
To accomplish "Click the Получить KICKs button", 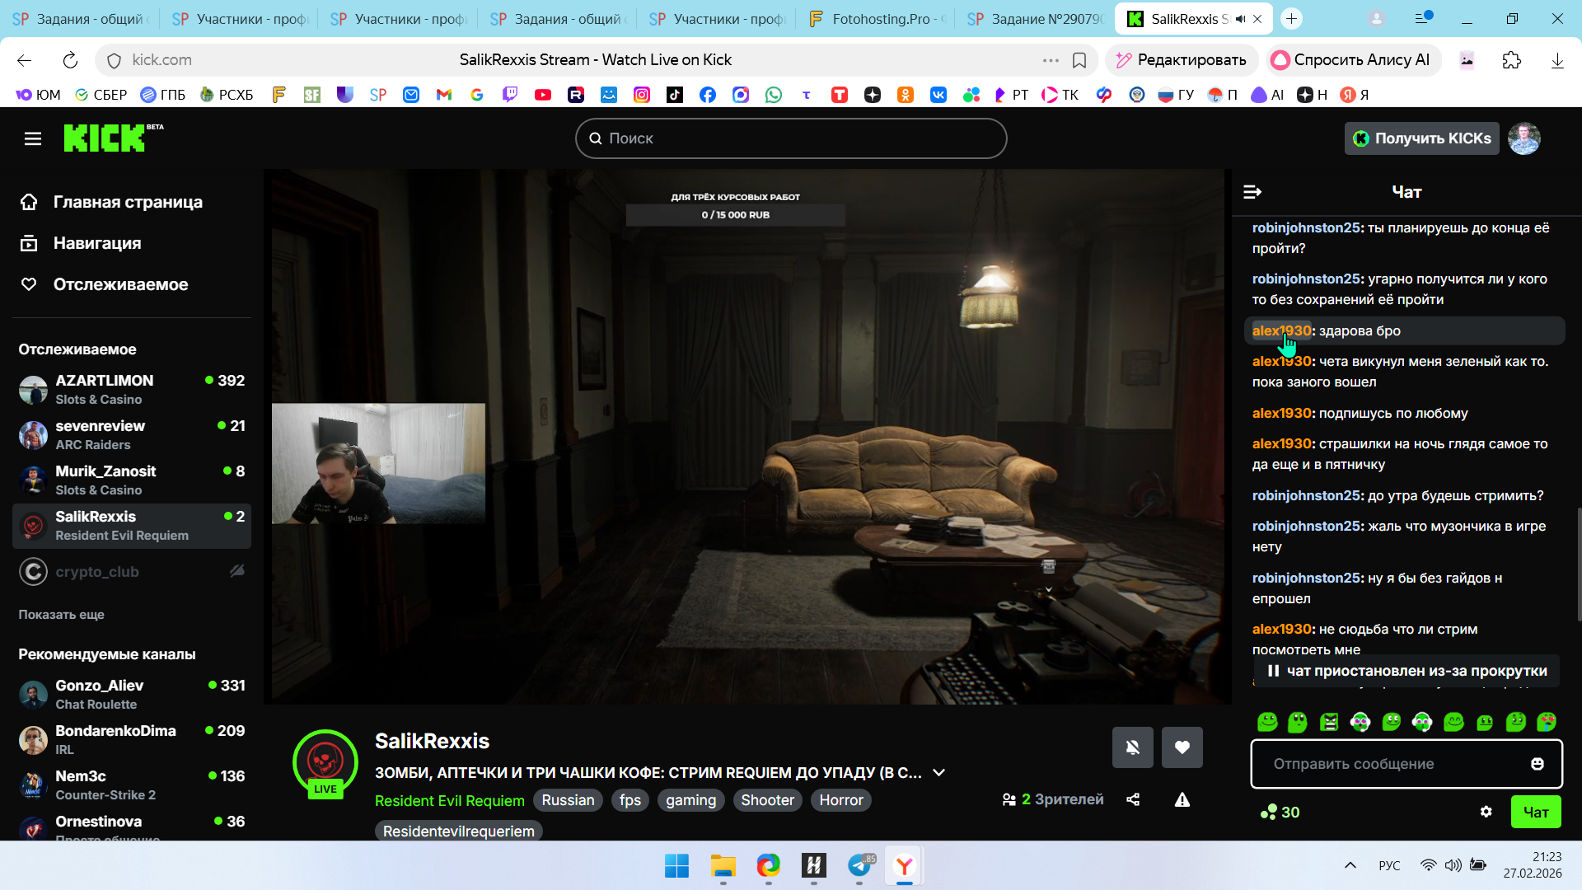I will coord(1421,138).
